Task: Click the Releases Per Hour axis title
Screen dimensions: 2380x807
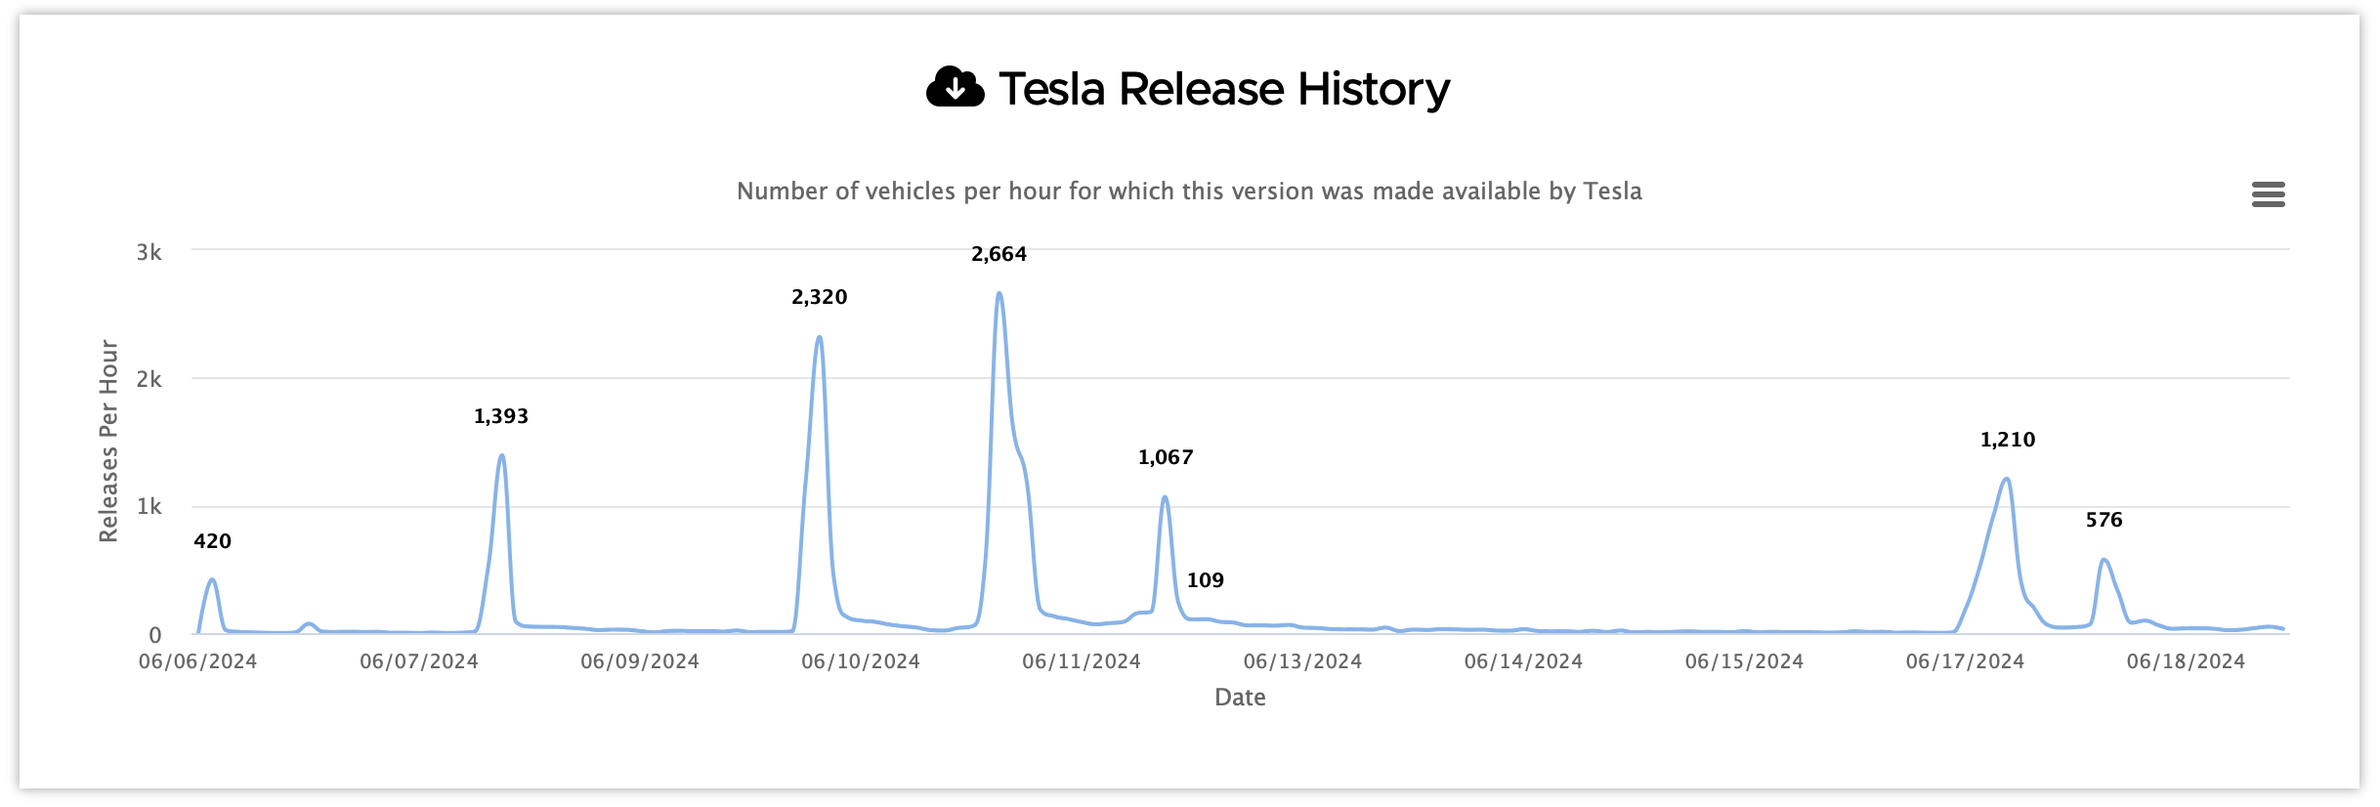Action: [x=108, y=442]
